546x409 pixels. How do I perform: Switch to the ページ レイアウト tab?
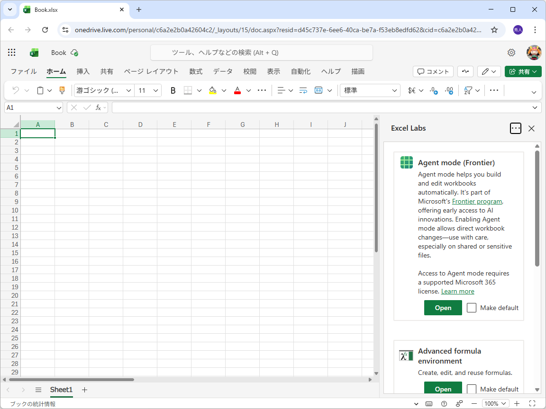151,71
